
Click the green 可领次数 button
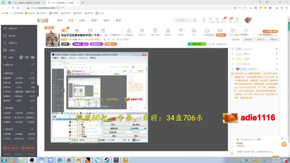(x=196, y=44)
